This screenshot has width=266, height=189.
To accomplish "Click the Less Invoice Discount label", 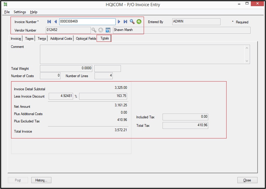I will coord(29,96).
